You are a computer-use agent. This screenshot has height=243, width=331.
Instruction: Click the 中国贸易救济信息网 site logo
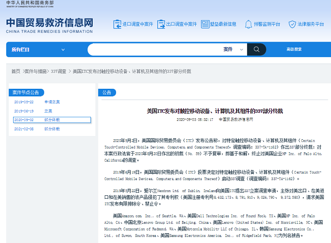pyautogui.click(x=50, y=26)
